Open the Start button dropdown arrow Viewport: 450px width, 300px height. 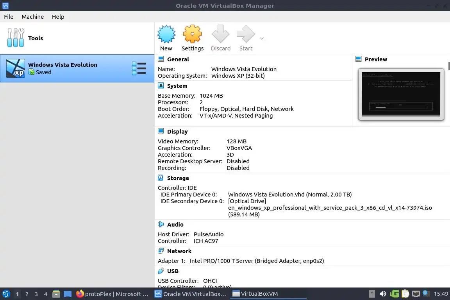click(x=261, y=38)
